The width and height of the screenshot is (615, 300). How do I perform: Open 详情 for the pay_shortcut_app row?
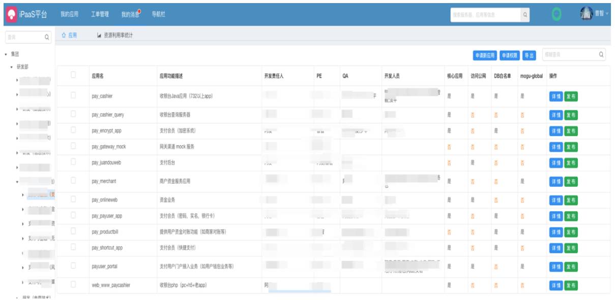click(x=556, y=248)
